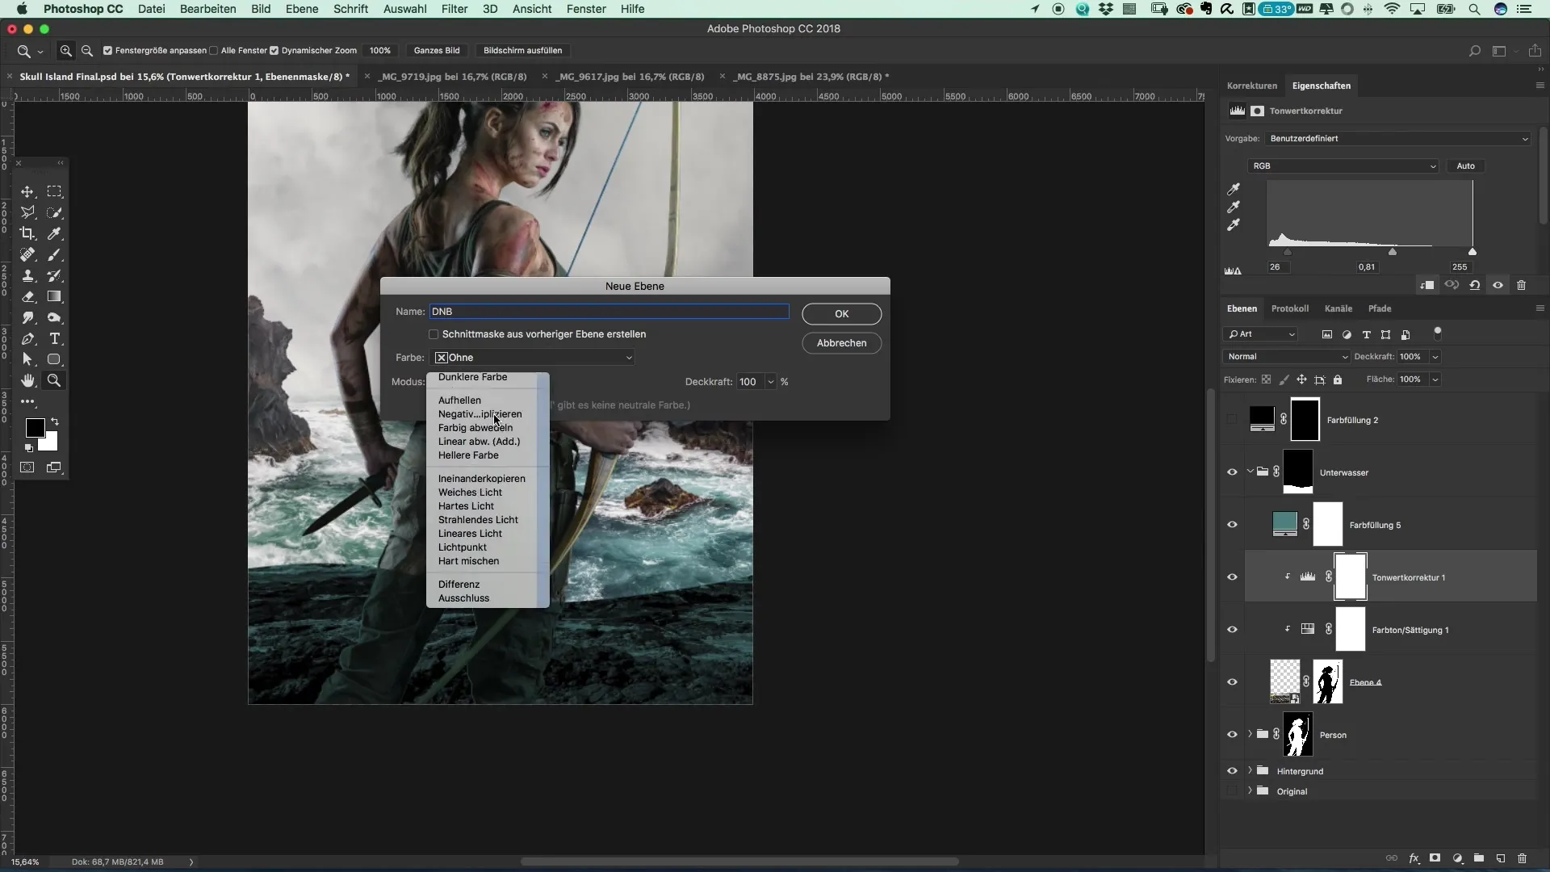Select the Move tool
Screen dimensions: 1550x872
pyautogui.click(x=27, y=191)
